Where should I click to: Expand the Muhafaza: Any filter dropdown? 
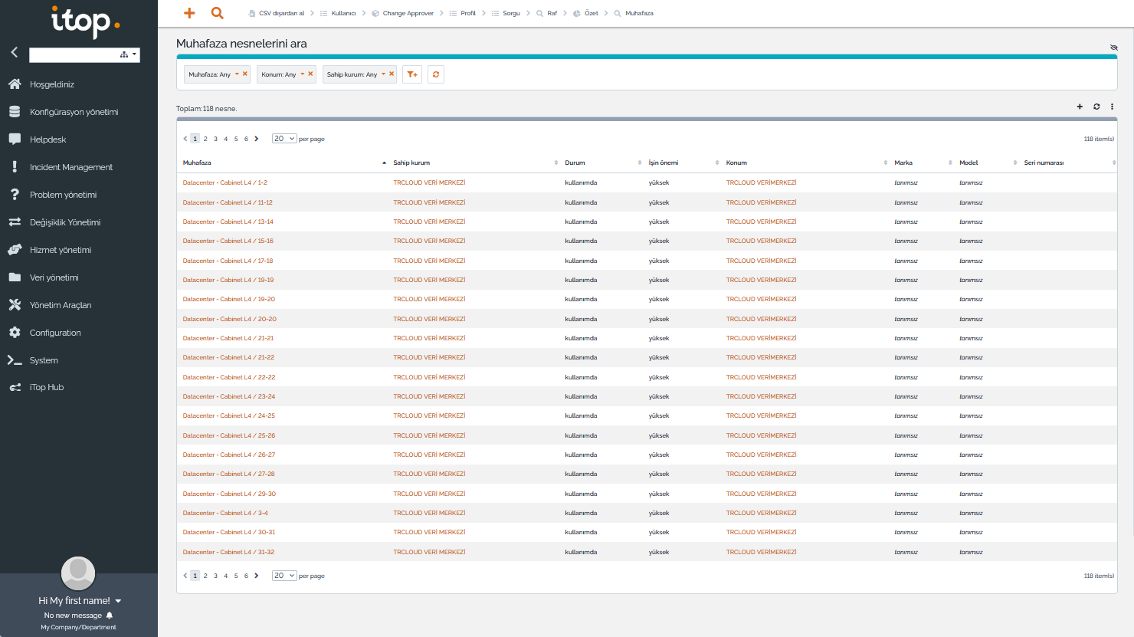[237, 74]
